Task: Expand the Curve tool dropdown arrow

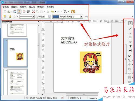Action: pyautogui.click(x=132, y=56)
